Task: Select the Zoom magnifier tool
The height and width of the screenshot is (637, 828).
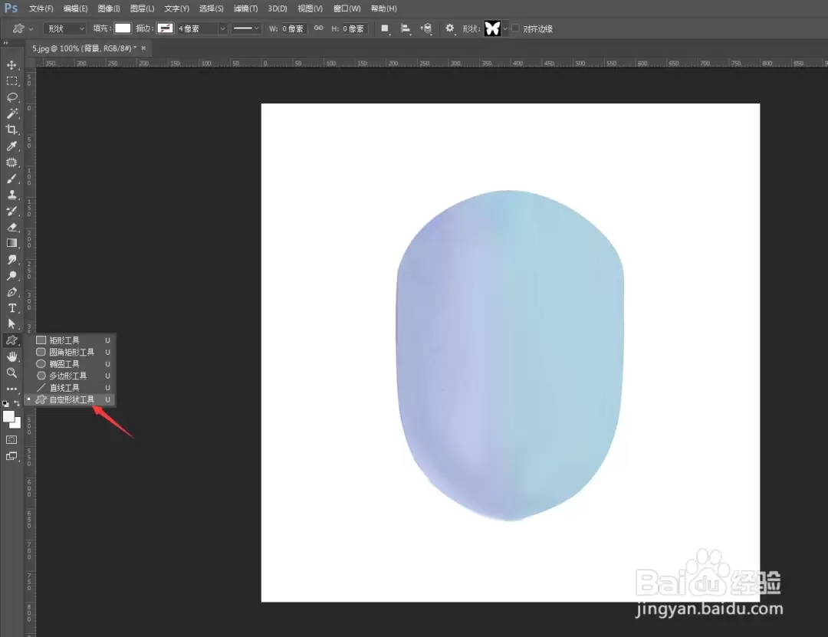Action: tap(11, 373)
